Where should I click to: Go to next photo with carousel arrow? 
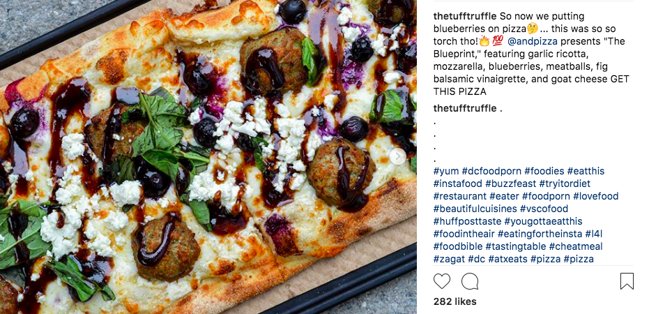point(398,156)
